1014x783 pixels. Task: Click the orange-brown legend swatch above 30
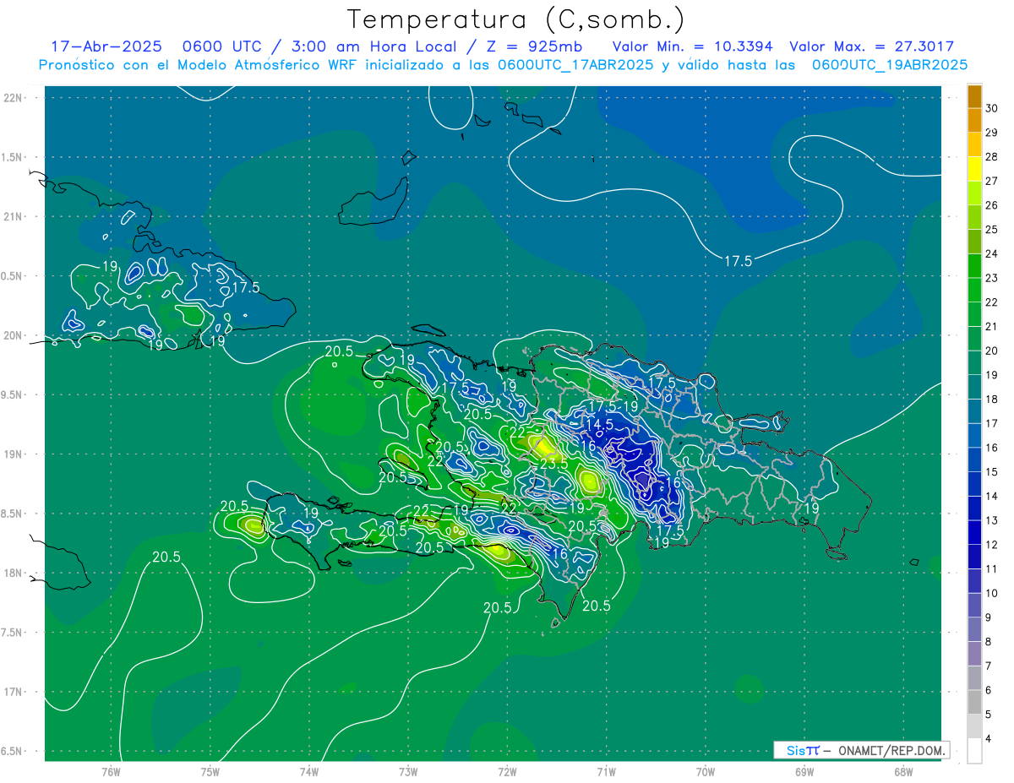pyautogui.click(x=974, y=97)
